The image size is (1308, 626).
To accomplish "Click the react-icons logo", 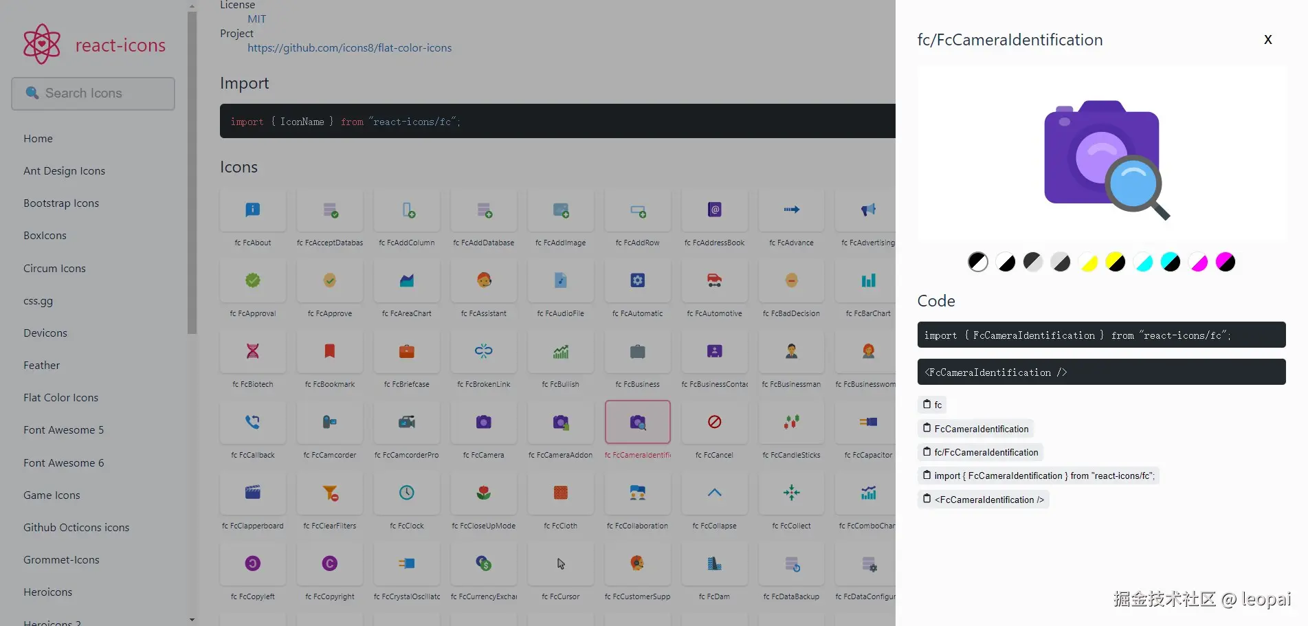I will 94,45.
